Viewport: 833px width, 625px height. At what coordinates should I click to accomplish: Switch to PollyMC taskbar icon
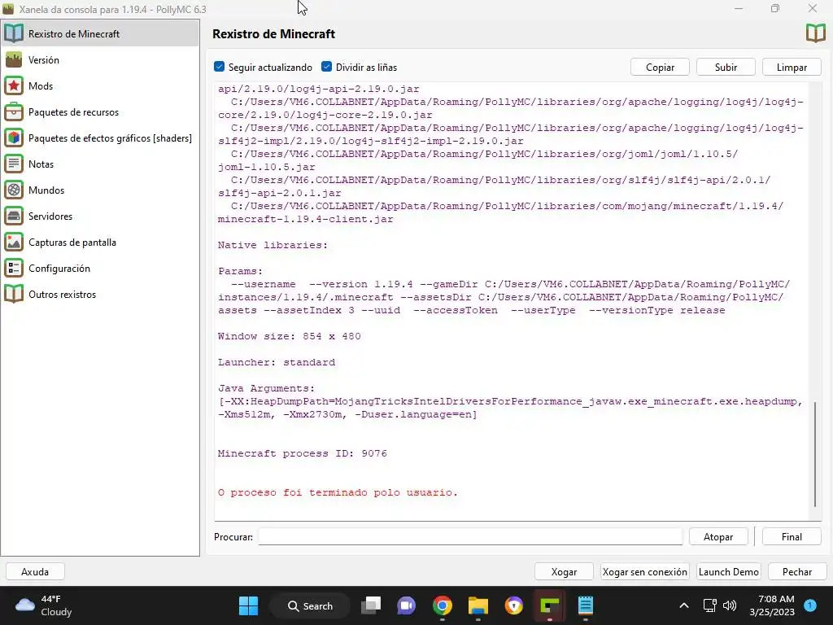549,605
